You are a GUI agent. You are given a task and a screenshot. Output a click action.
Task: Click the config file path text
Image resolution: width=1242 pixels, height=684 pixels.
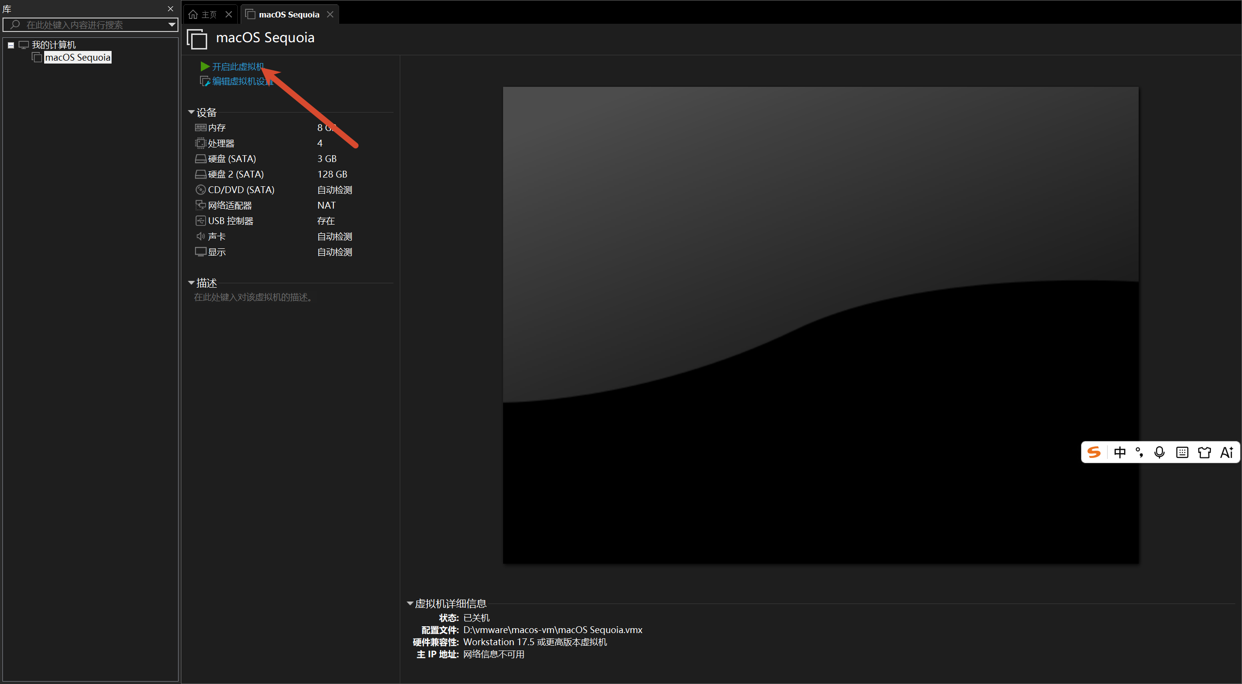[553, 630]
